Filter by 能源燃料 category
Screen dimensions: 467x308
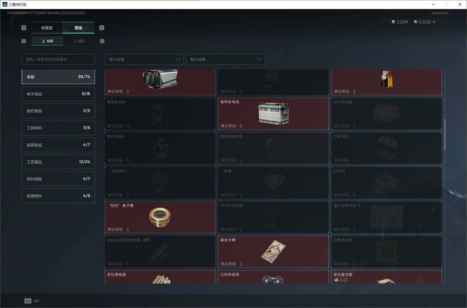[x=58, y=196]
